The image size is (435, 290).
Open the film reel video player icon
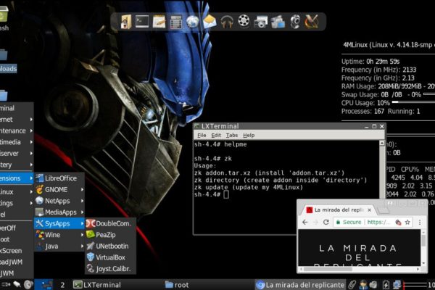(244, 21)
